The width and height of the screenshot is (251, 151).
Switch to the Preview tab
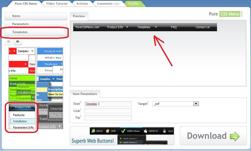pos(79,16)
